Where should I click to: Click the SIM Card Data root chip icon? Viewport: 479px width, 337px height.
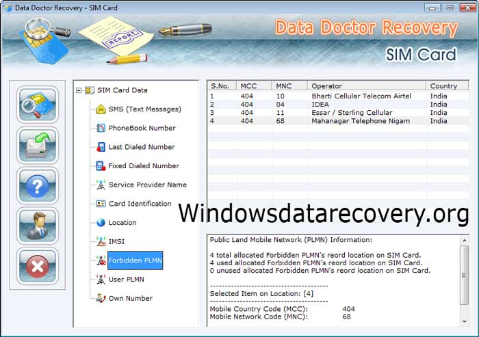[x=89, y=90]
